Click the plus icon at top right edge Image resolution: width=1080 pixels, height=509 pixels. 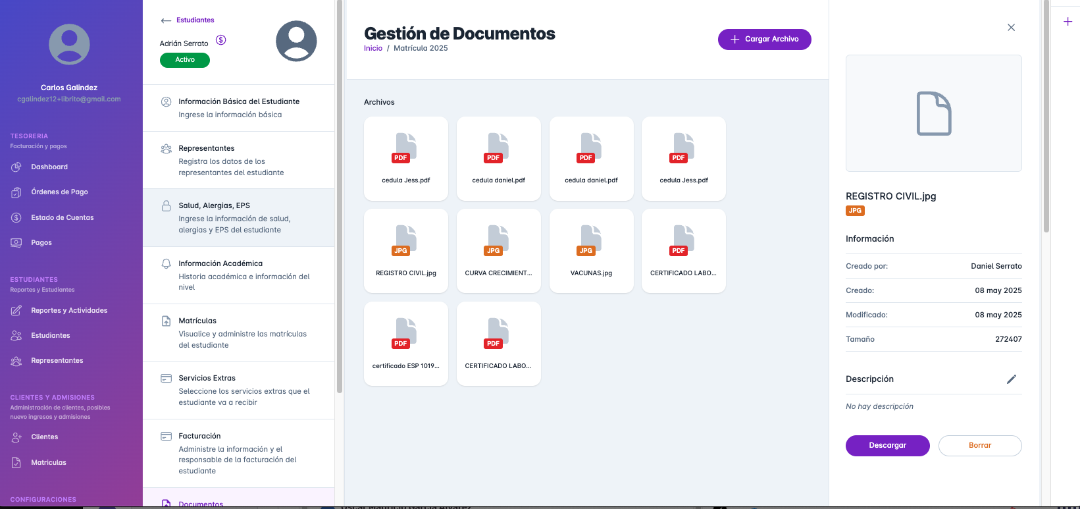coord(1067,22)
